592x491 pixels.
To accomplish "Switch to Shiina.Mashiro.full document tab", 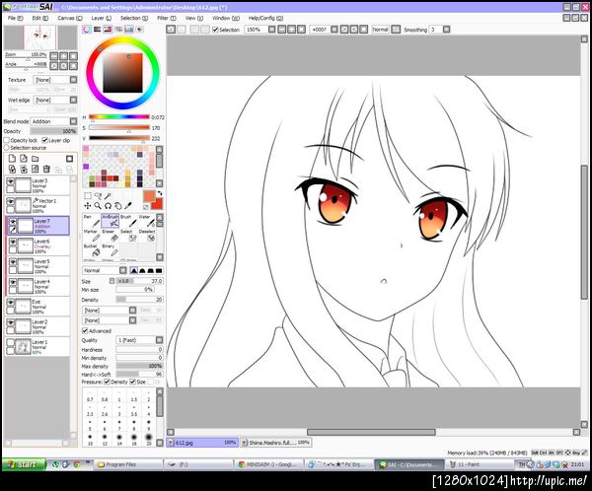I will [276, 443].
